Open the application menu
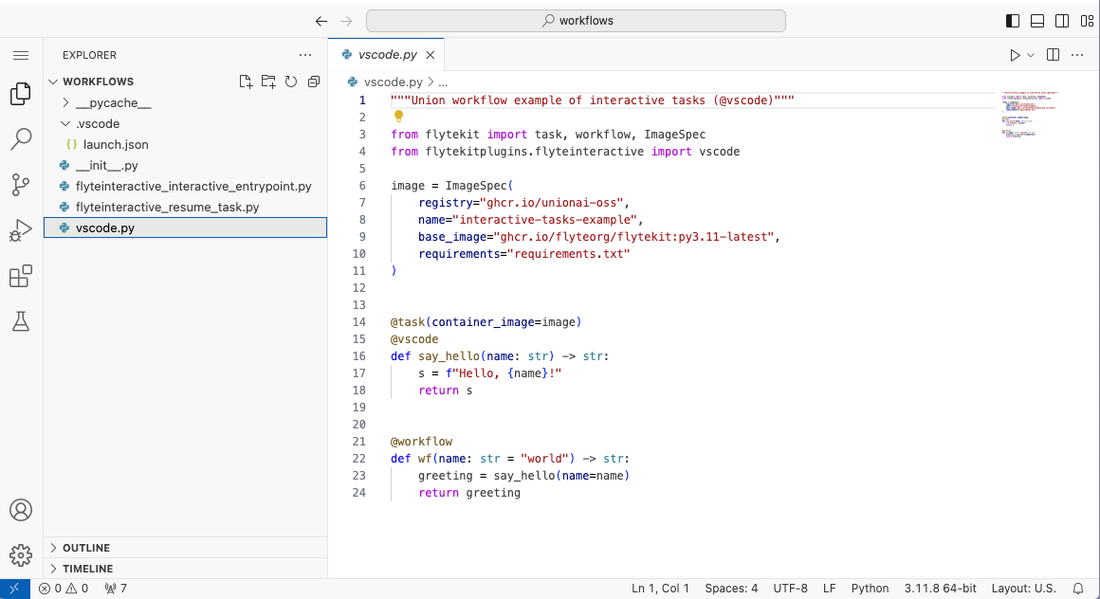 click(x=21, y=55)
